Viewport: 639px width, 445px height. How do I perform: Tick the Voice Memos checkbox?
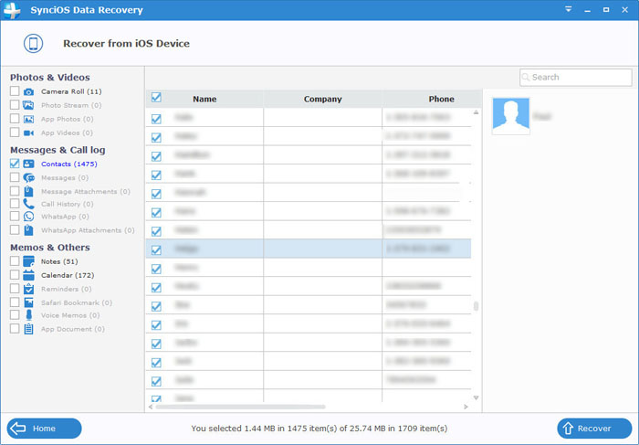point(15,315)
